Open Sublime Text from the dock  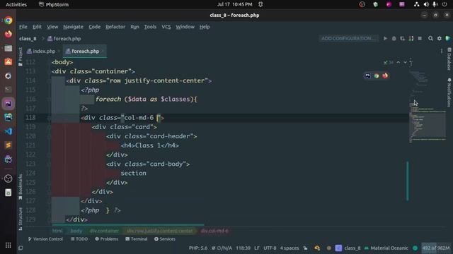[x=8, y=145]
